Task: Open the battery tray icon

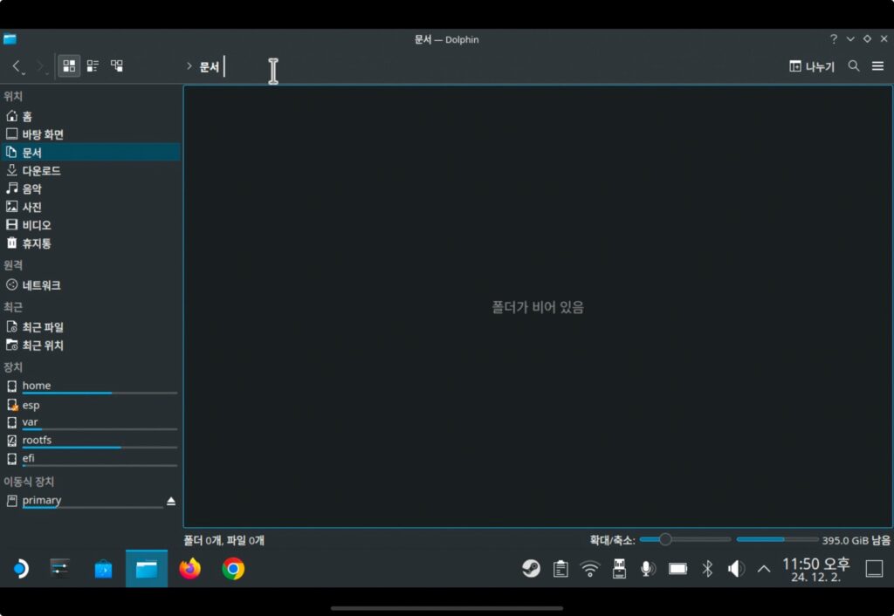Action: pos(677,569)
